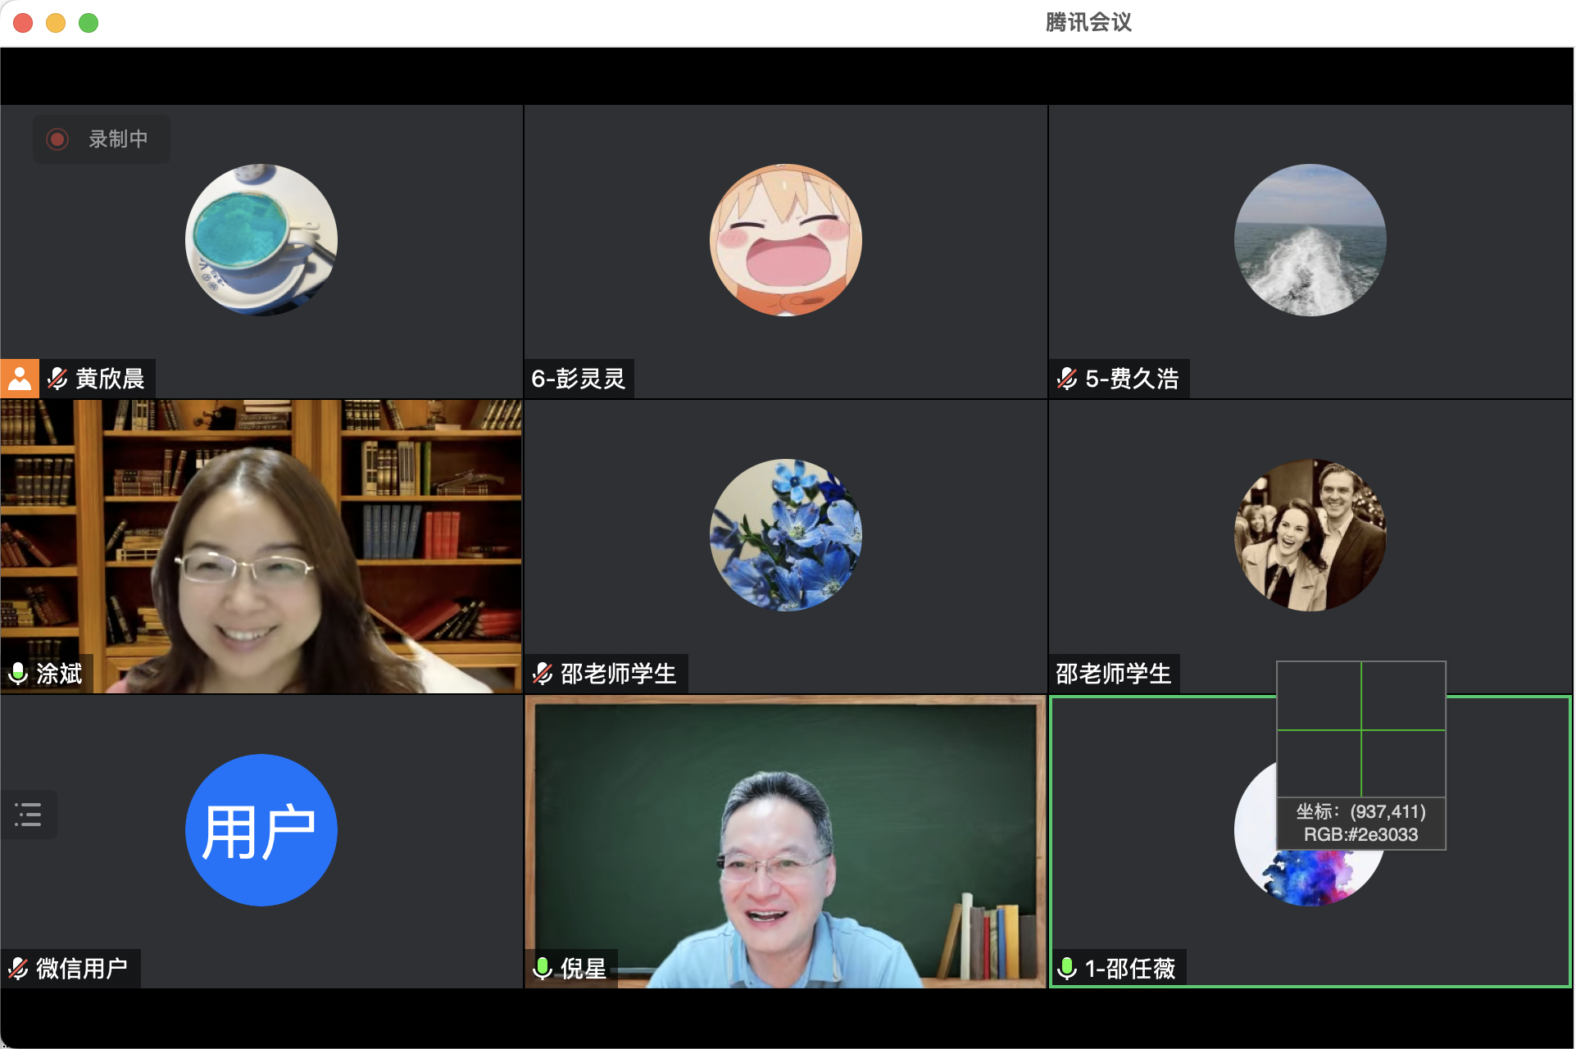Screen dimensions: 1576x1049
Task: Click 1-邵任薇's green microphone icon
Action: [1067, 969]
